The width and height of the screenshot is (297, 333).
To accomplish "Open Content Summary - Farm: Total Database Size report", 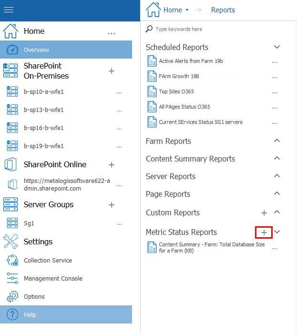I will (x=212, y=247).
